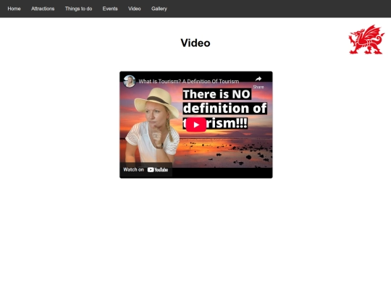Open the channel avatar in the video

tap(130, 81)
